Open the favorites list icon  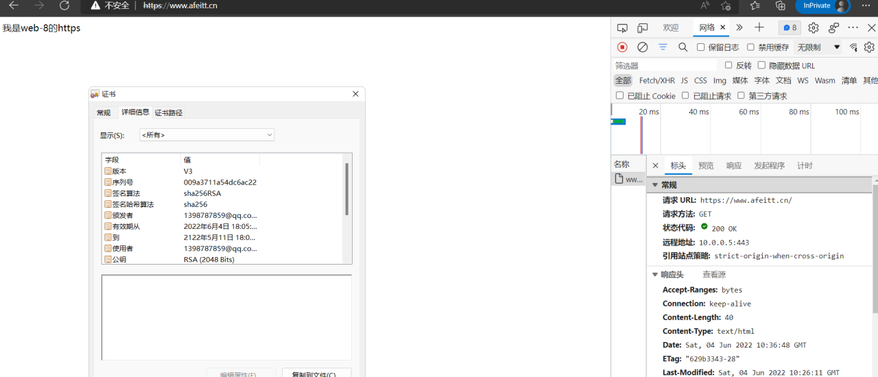(755, 5)
